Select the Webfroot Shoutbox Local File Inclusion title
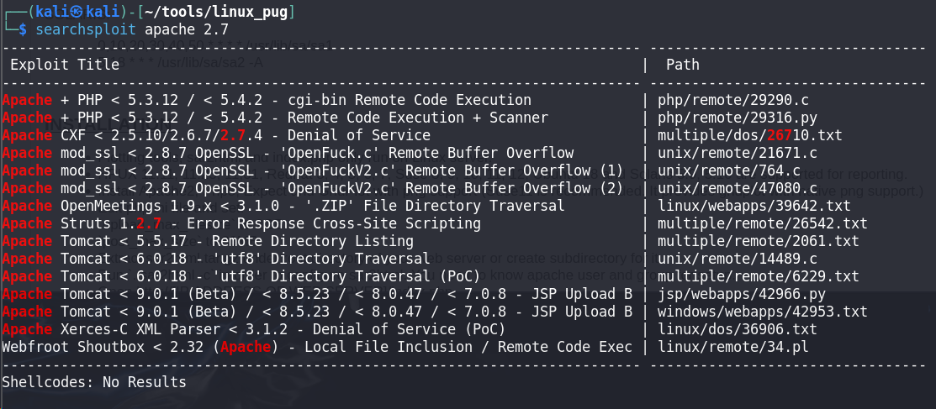Image resolution: width=936 pixels, height=409 pixels. [x=317, y=347]
